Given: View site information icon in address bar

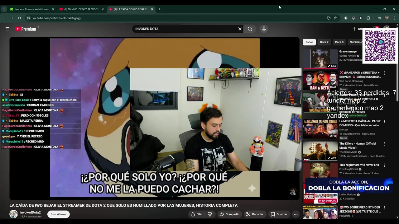Looking at the screenshot, I should (28, 18).
